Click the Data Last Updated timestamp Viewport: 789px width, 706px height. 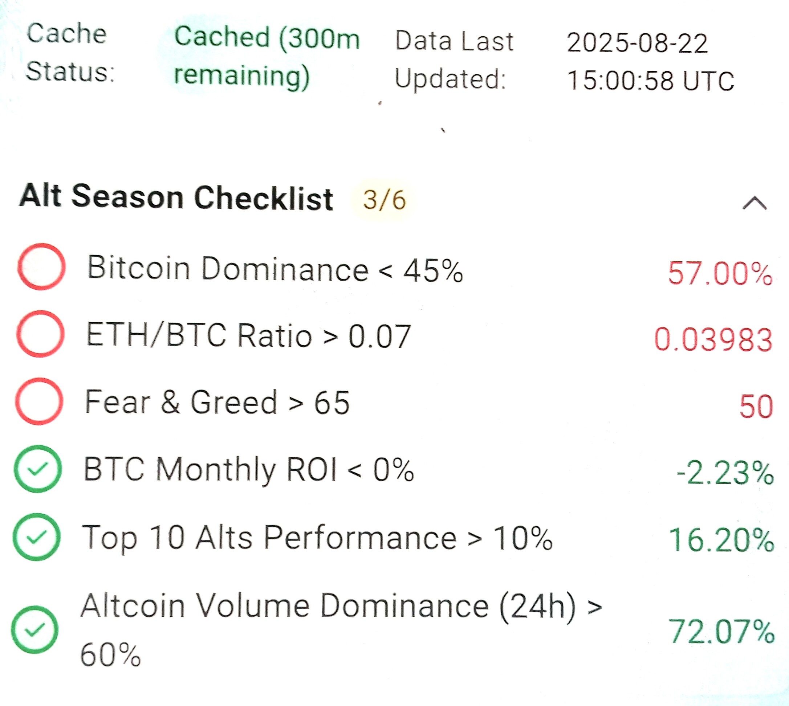point(650,62)
